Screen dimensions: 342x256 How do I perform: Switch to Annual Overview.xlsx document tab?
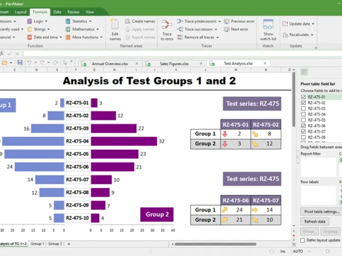110,64
